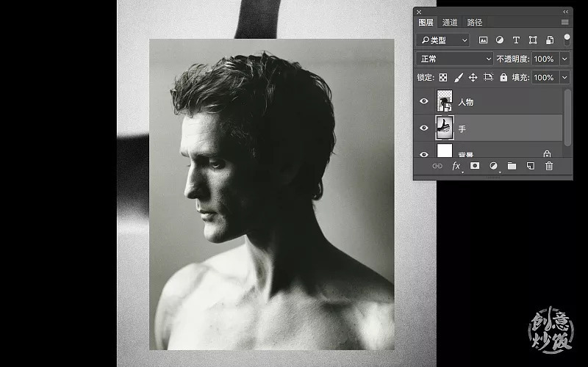Viewport: 588px width, 367px height.
Task: Open the 类型 filter type dropdown
Action: coord(442,40)
